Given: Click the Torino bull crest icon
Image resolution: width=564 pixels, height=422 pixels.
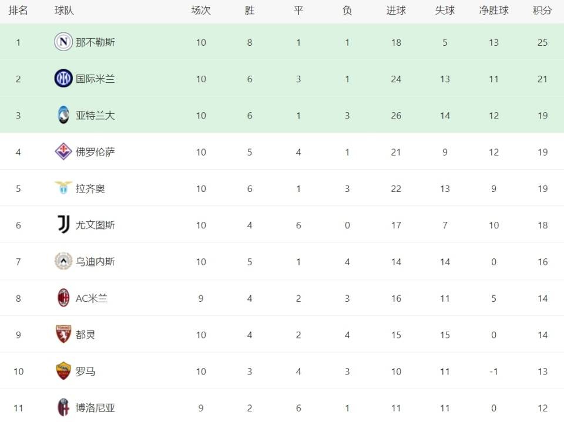Looking at the screenshot, I should coord(63,335).
